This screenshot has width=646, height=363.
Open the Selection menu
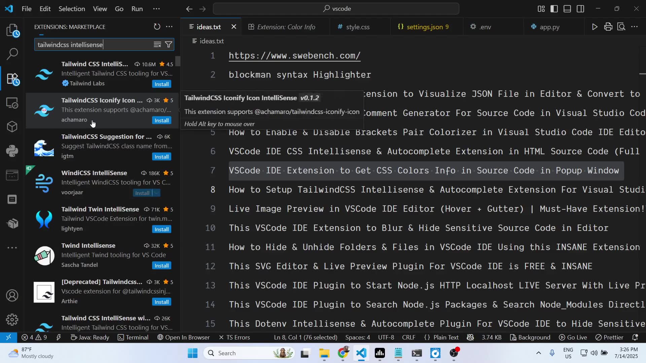[72, 9]
